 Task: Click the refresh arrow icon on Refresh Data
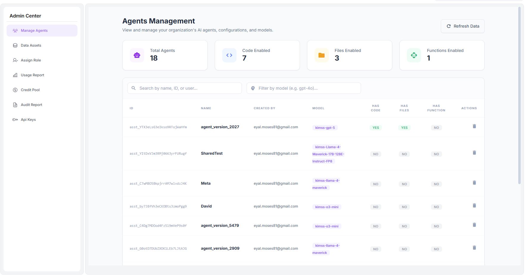[448, 26]
